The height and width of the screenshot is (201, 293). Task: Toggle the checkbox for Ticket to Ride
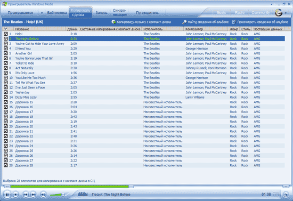pos(6,63)
